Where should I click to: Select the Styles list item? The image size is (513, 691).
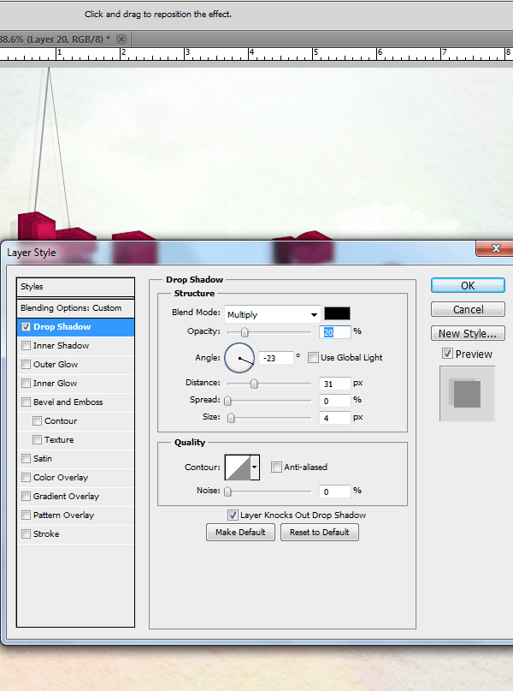(76, 287)
